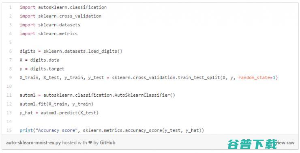This screenshot has width=300, height=153.
Task: Select line number 11 in the gutter
Action: (x=9, y=95)
